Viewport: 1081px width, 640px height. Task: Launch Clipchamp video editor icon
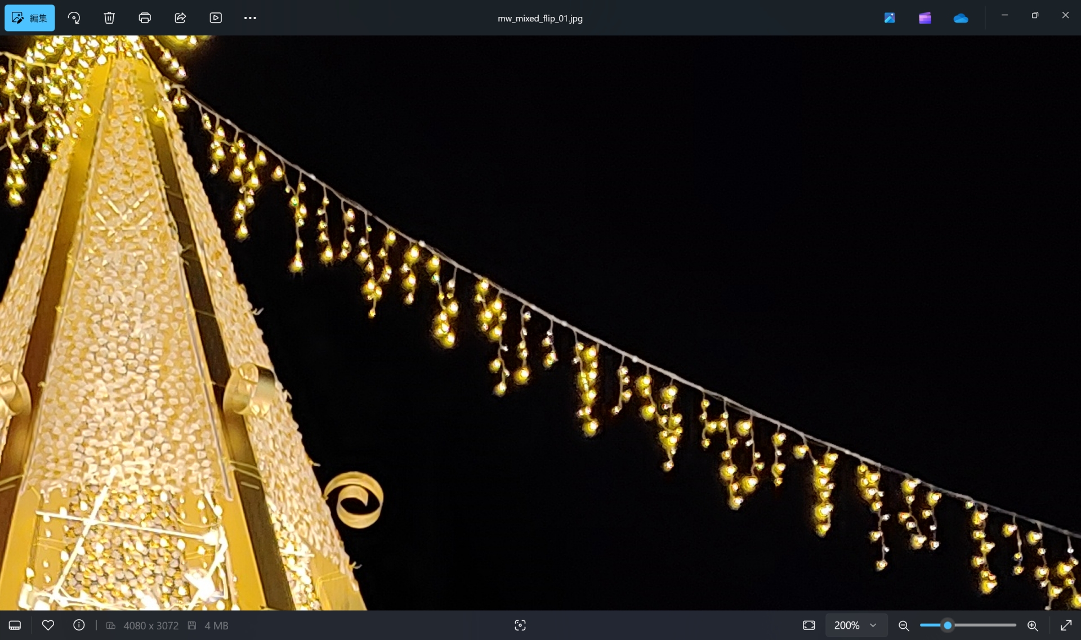pos(925,18)
